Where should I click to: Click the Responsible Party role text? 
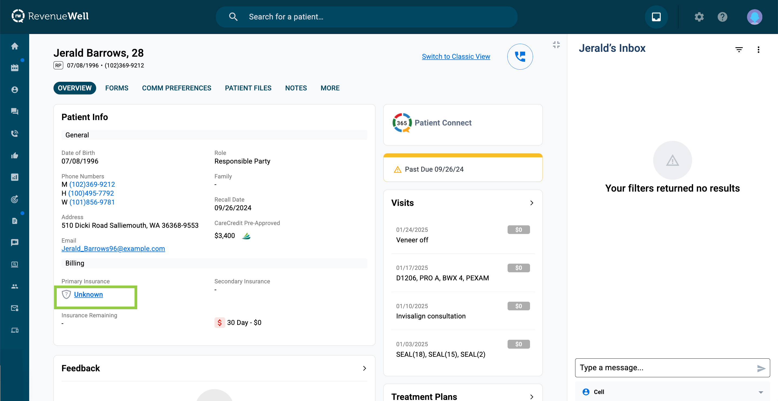tap(242, 161)
